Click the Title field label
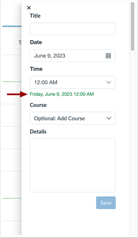Screen dimensions: 138x238 [x=35, y=16]
